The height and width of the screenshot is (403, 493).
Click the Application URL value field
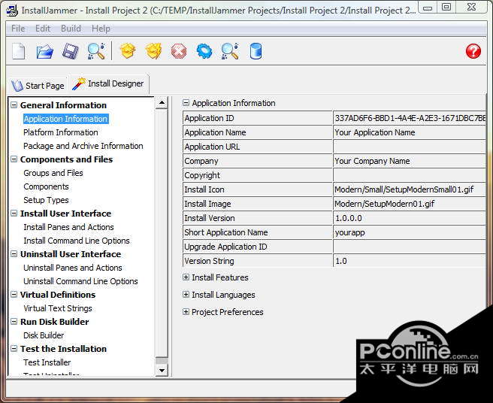pos(410,147)
